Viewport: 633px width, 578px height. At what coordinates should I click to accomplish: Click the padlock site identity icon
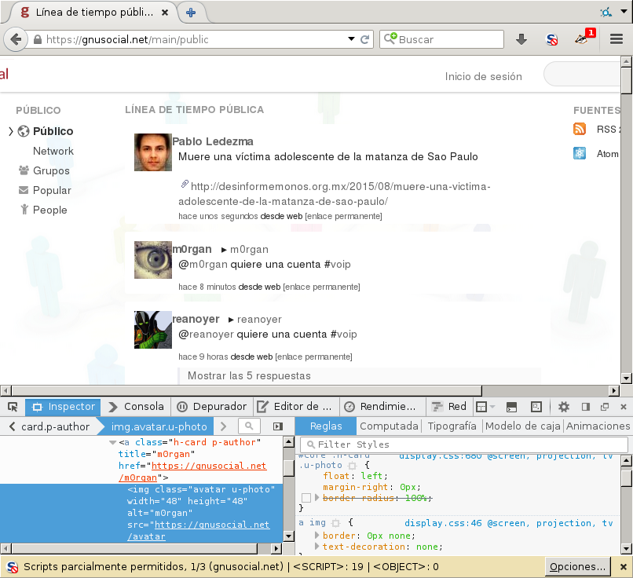(x=37, y=39)
